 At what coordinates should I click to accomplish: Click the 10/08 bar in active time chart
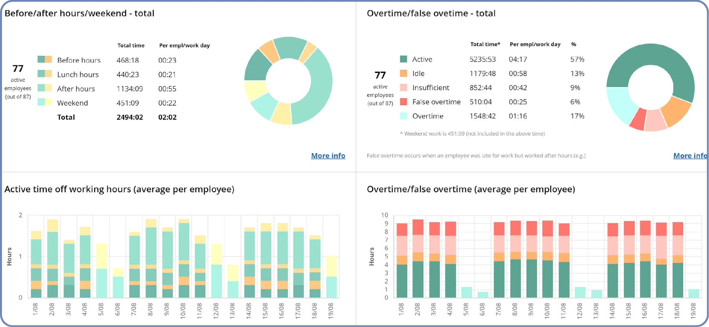(184, 258)
